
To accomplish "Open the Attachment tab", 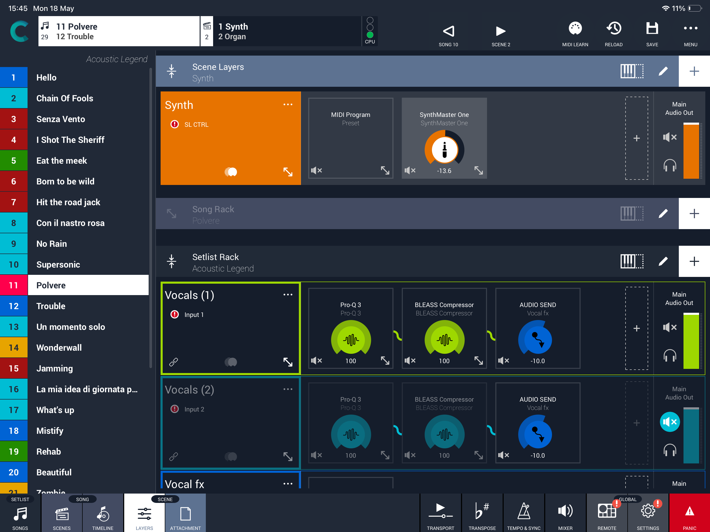I will pyautogui.click(x=185, y=513).
